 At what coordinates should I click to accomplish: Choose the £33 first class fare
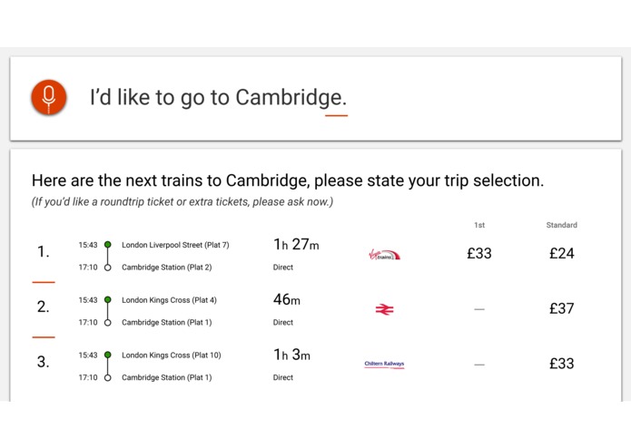click(479, 253)
